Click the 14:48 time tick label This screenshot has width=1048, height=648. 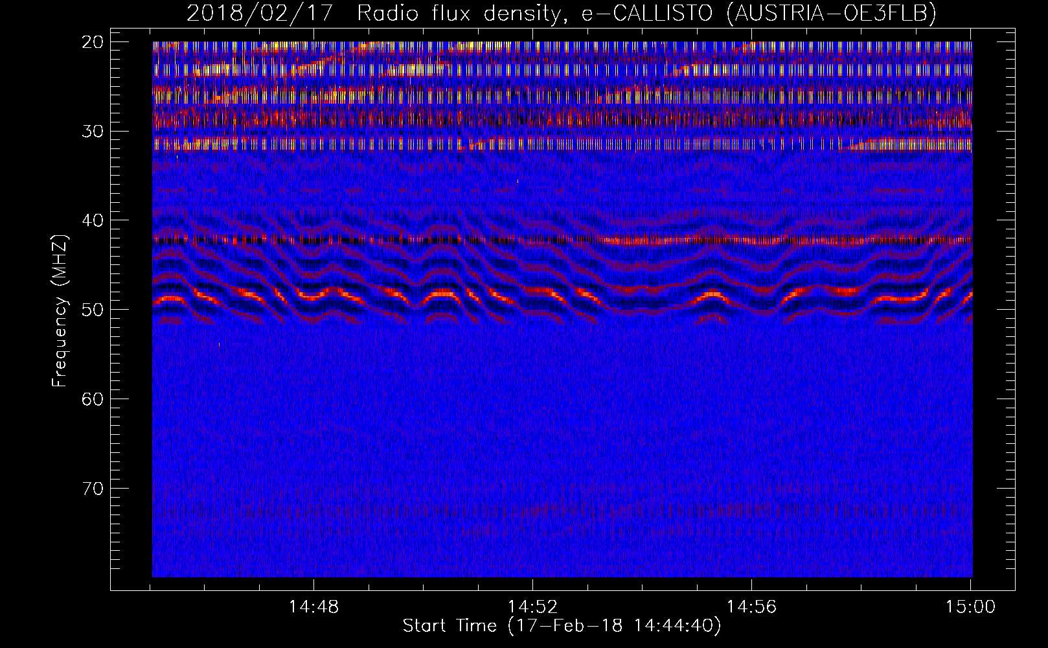(313, 607)
